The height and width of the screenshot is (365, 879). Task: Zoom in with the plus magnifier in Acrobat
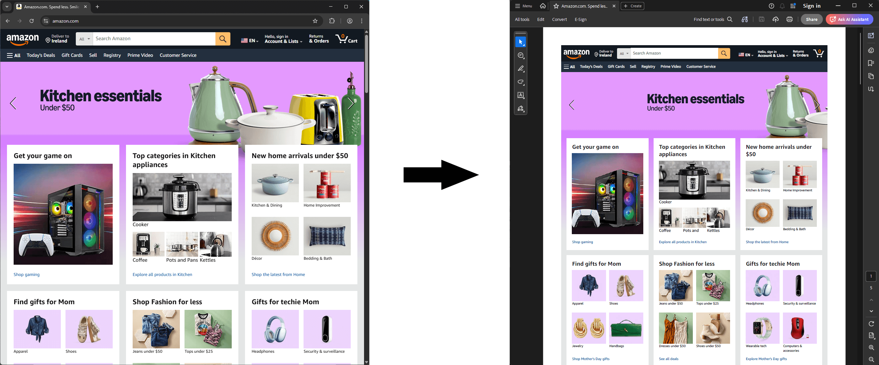871,347
